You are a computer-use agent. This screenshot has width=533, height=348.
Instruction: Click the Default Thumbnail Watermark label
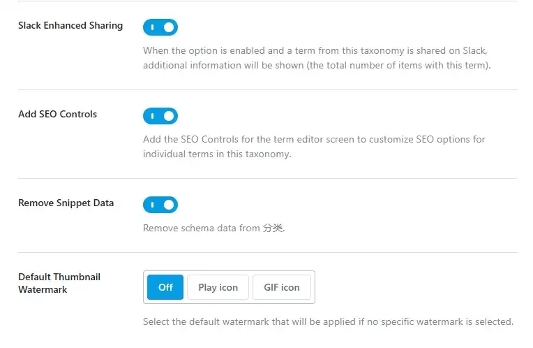pyautogui.click(x=59, y=283)
